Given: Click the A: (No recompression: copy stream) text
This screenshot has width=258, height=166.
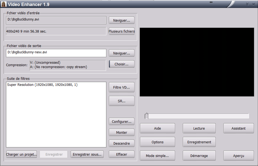Looking at the screenshot, I should [x=58, y=67].
